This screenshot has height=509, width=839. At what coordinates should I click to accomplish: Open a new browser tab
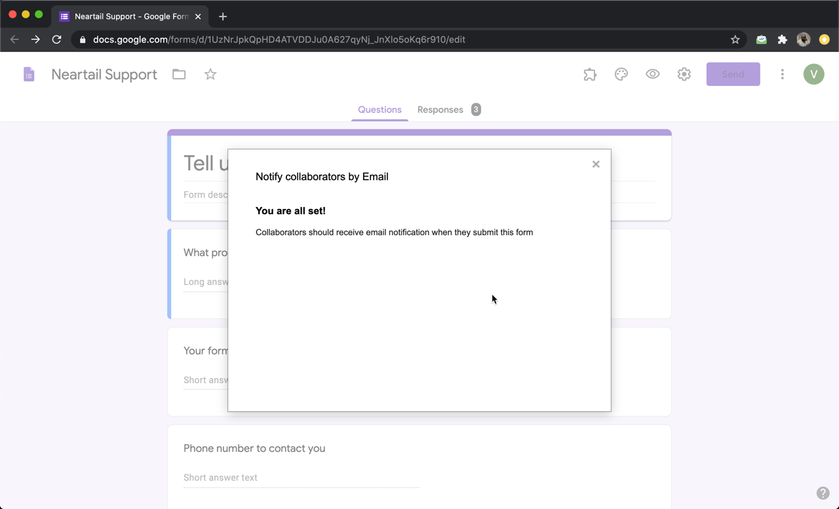[222, 16]
